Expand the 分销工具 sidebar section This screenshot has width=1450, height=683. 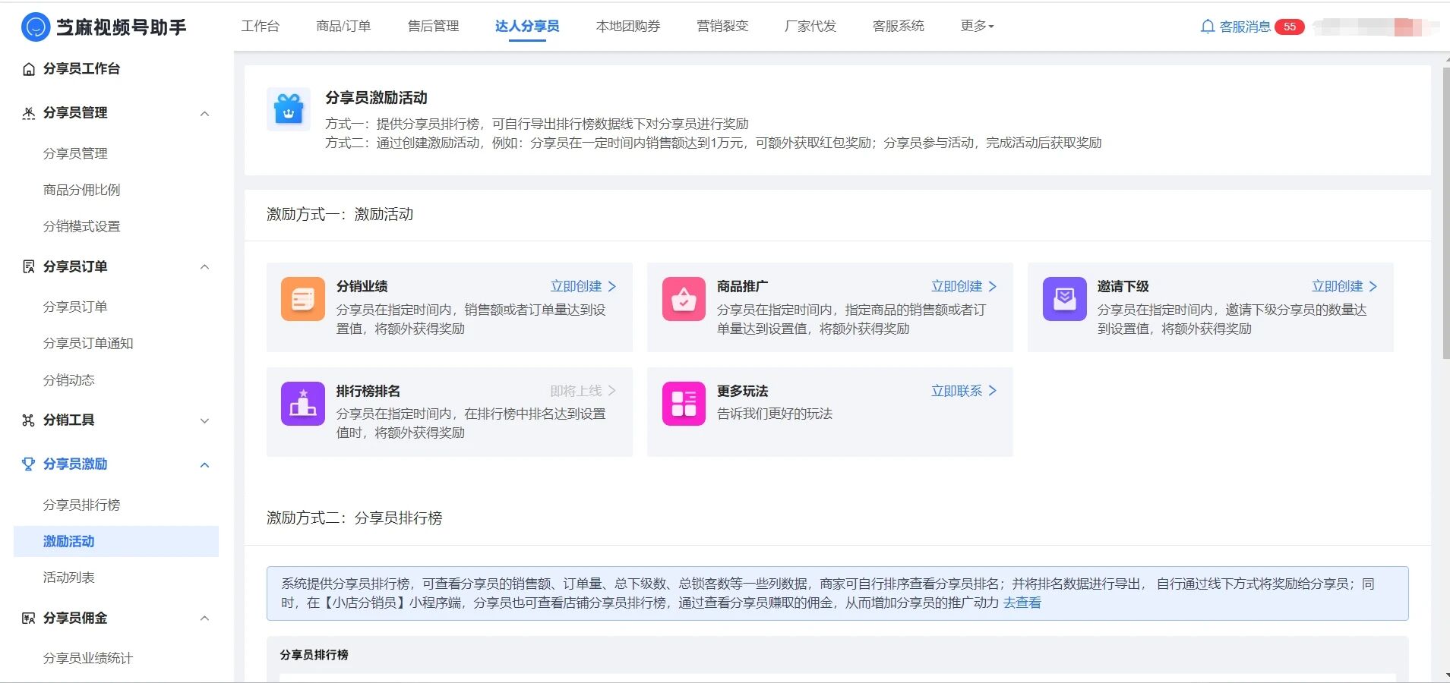tap(204, 420)
